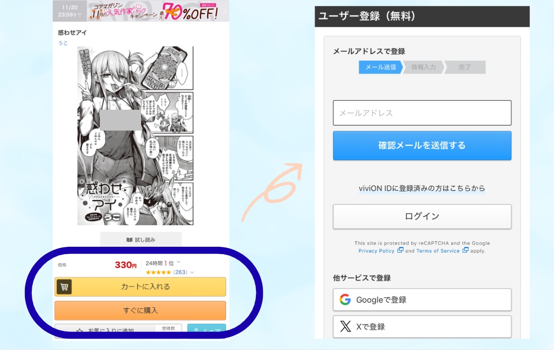
Task: Click the ログイン button
Action: pyautogui.click(x=422, y=216)
